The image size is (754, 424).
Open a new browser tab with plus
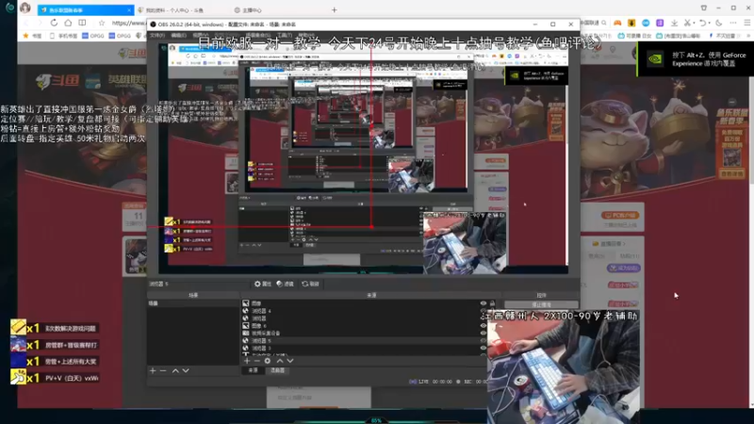pyautogui.click(x=335, y=9)
